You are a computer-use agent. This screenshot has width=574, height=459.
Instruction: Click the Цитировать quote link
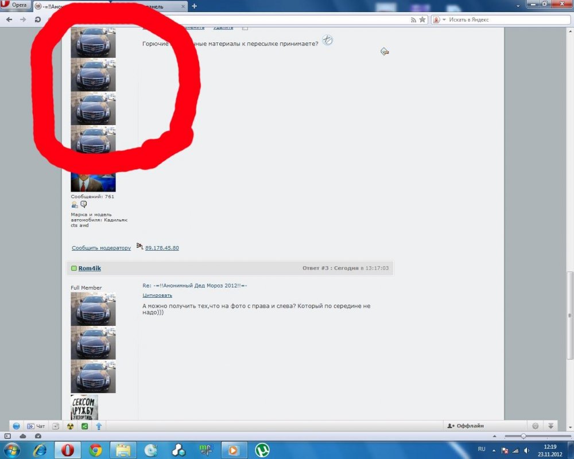coord(157,295)
